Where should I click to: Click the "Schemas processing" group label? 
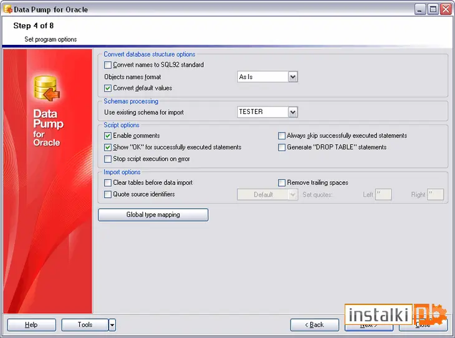point(131,101)
